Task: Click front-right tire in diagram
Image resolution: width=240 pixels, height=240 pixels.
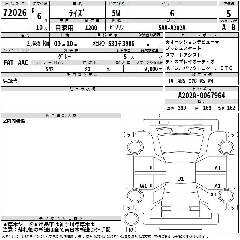Action: 226,148
